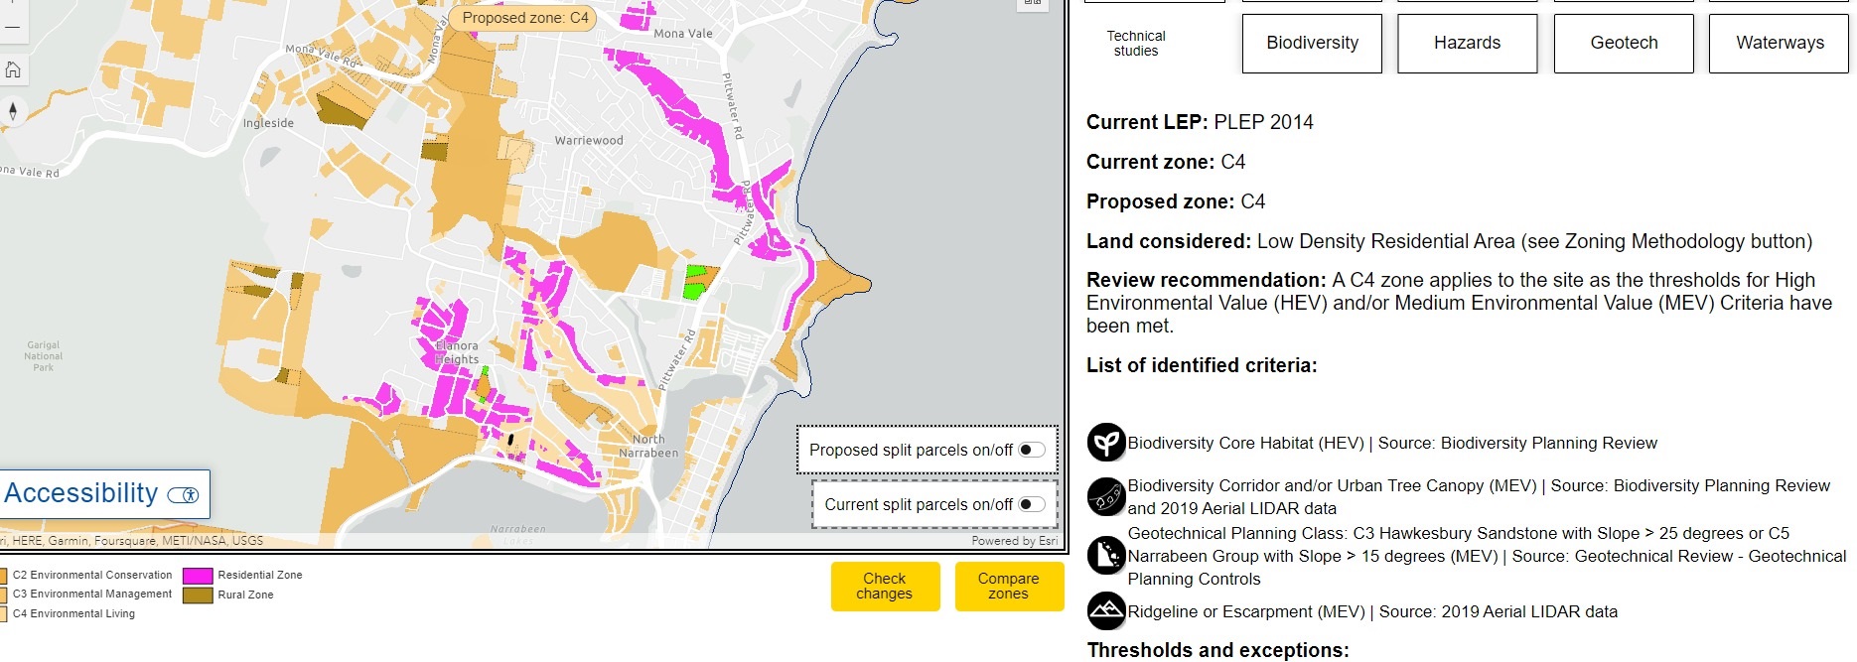This screenshot has height=662, width=1857.
Task: Reset map orientation with compass icon
Action: (13, 111)
